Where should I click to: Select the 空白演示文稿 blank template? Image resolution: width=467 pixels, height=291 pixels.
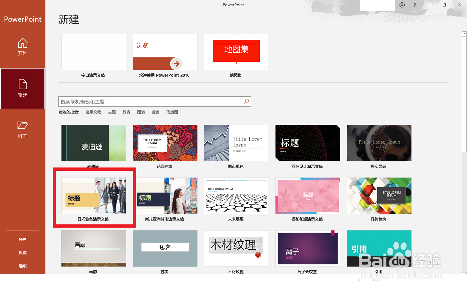[x=94, y=52]
